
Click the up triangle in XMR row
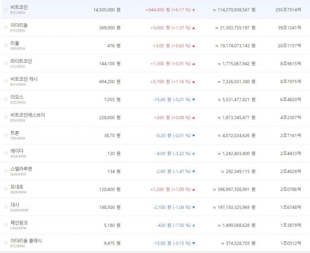click(193, 190)
